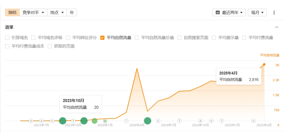Open the 竞争对手 dropdown
The height and width of the screenshot is (139, 284).
point(33,12)
